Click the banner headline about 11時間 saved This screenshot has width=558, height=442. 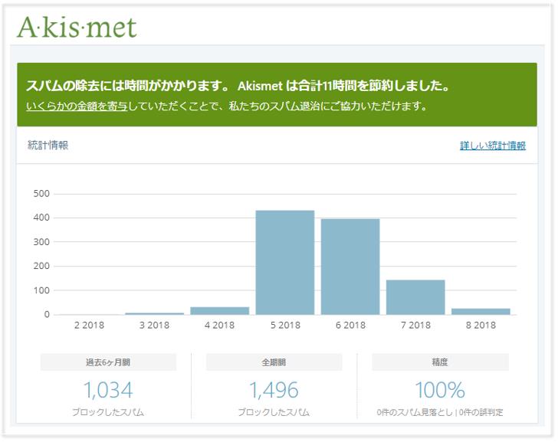[238, 86]
